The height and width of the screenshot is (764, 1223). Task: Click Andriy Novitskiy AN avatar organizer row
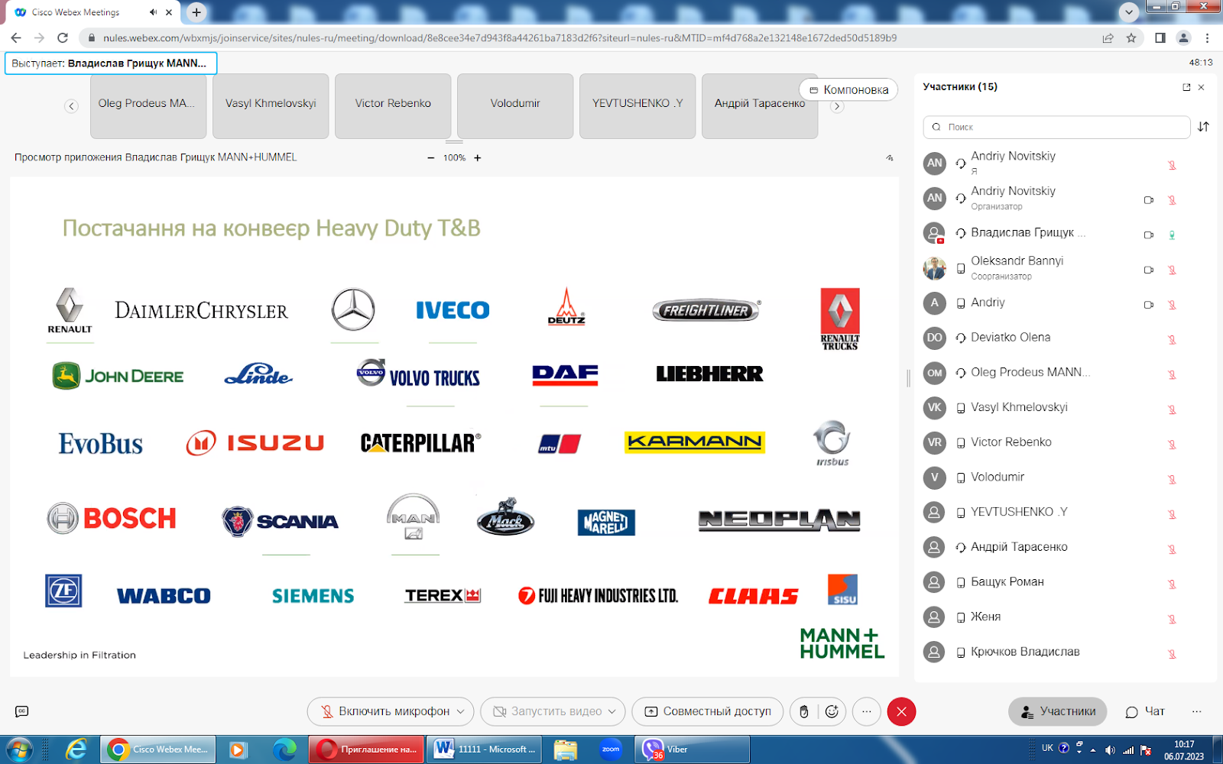coord(934,198)
